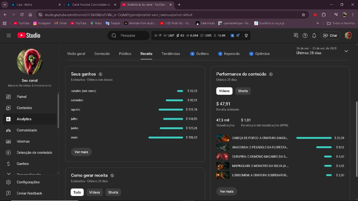This screenshot has height=201, width=358.
Task: Expand the bookmarks overflow chevron
Action: coord(317,23)
